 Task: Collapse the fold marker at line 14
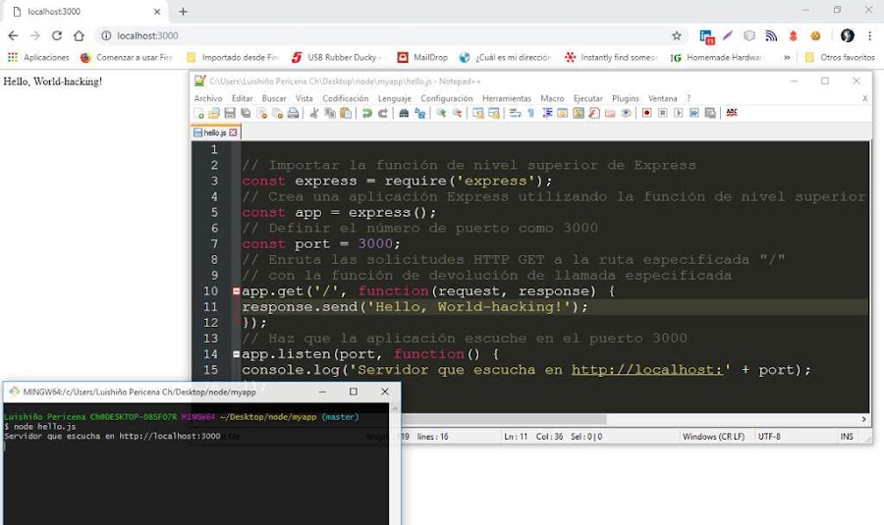pyautogui.click(x=236, y=354)
